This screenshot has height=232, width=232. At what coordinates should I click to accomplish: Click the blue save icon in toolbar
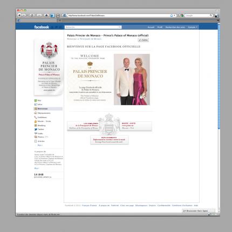52,16
